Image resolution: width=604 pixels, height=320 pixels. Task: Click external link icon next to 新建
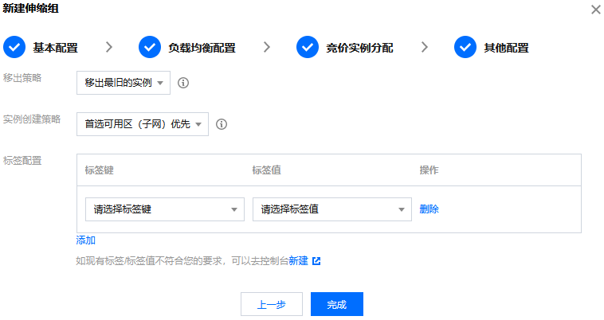[316, 261]
